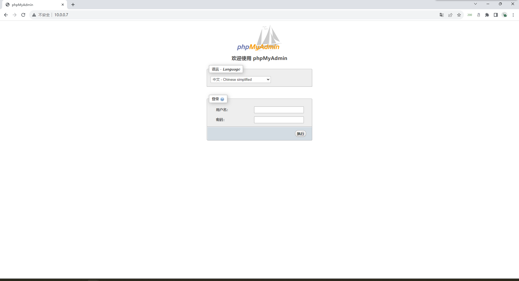Close the phpMyAdmin tab
The height and width of the screenshot is (281, 519).
pyautogui.click(x=63, y=5)
